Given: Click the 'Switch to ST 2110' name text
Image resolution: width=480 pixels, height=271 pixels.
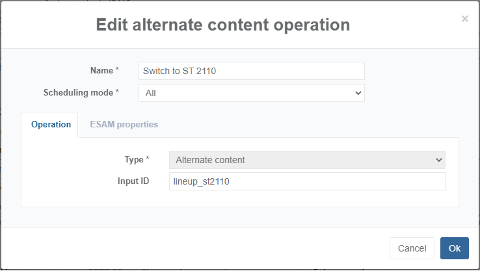Looking at the screenshot, I should click(180, 71).
